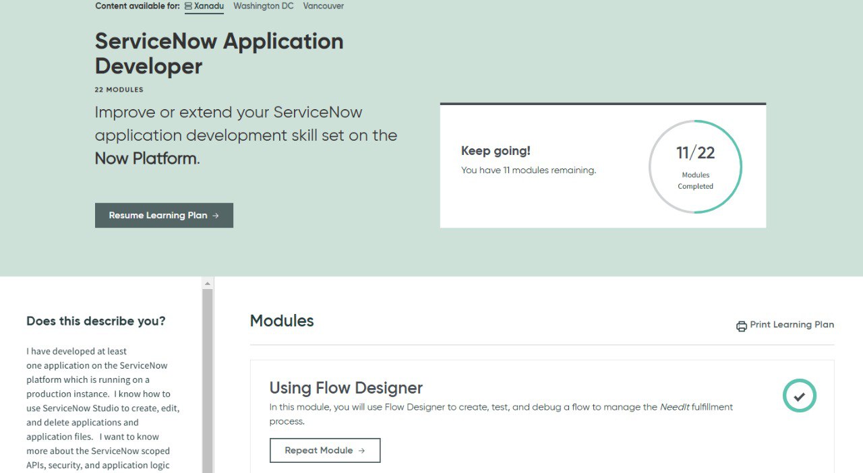This screenshot has height=473, width=863.
Task: Click the release icon next to Xanadu
Action: point(189,6)
